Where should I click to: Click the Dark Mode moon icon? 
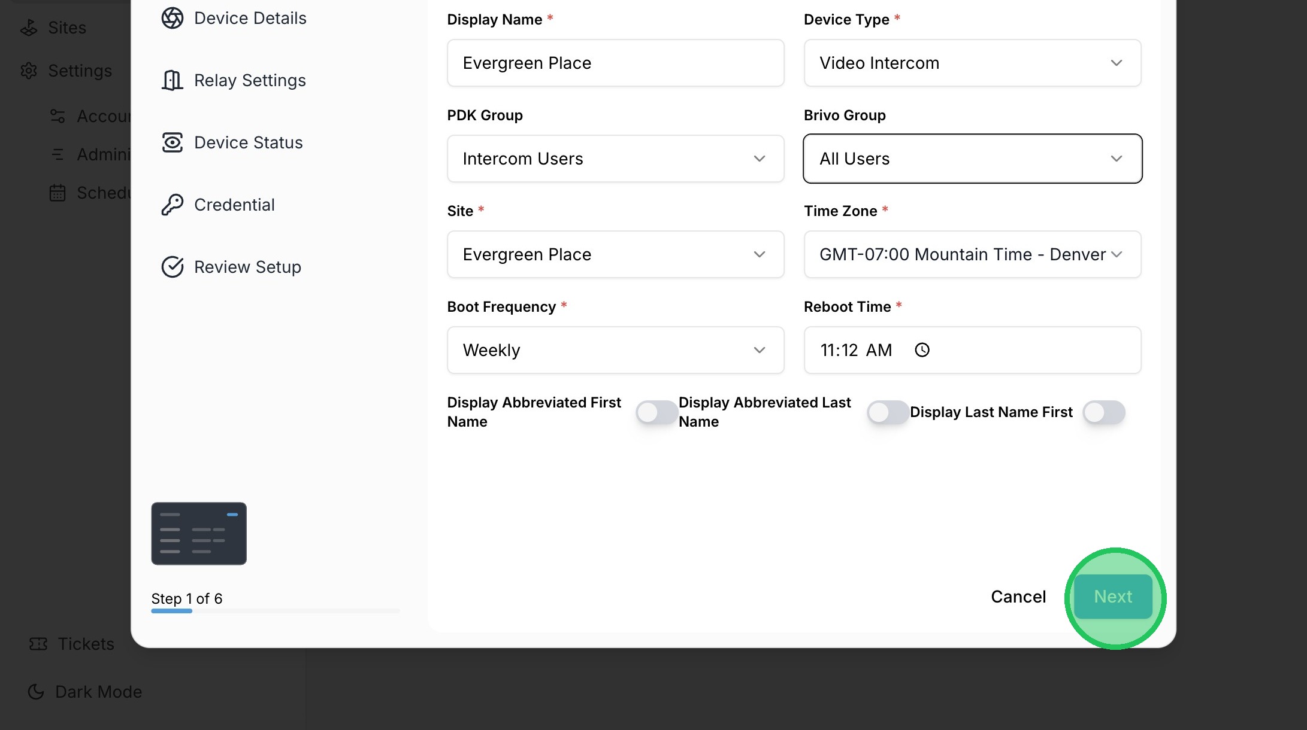tap(37, 692)
